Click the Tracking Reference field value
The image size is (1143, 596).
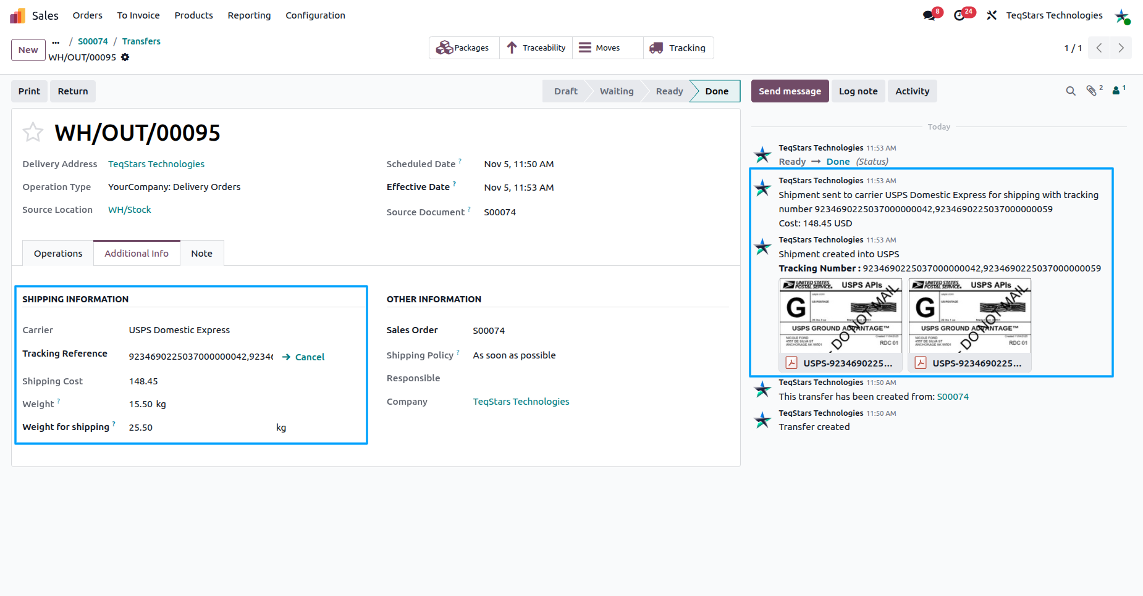pos(201,357)
